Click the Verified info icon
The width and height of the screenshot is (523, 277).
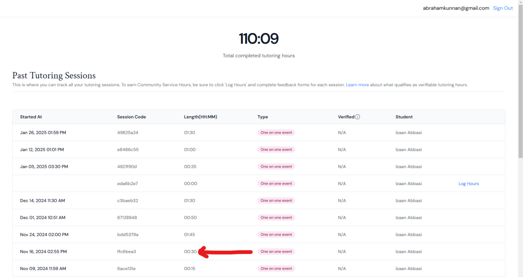pos(358,117)
